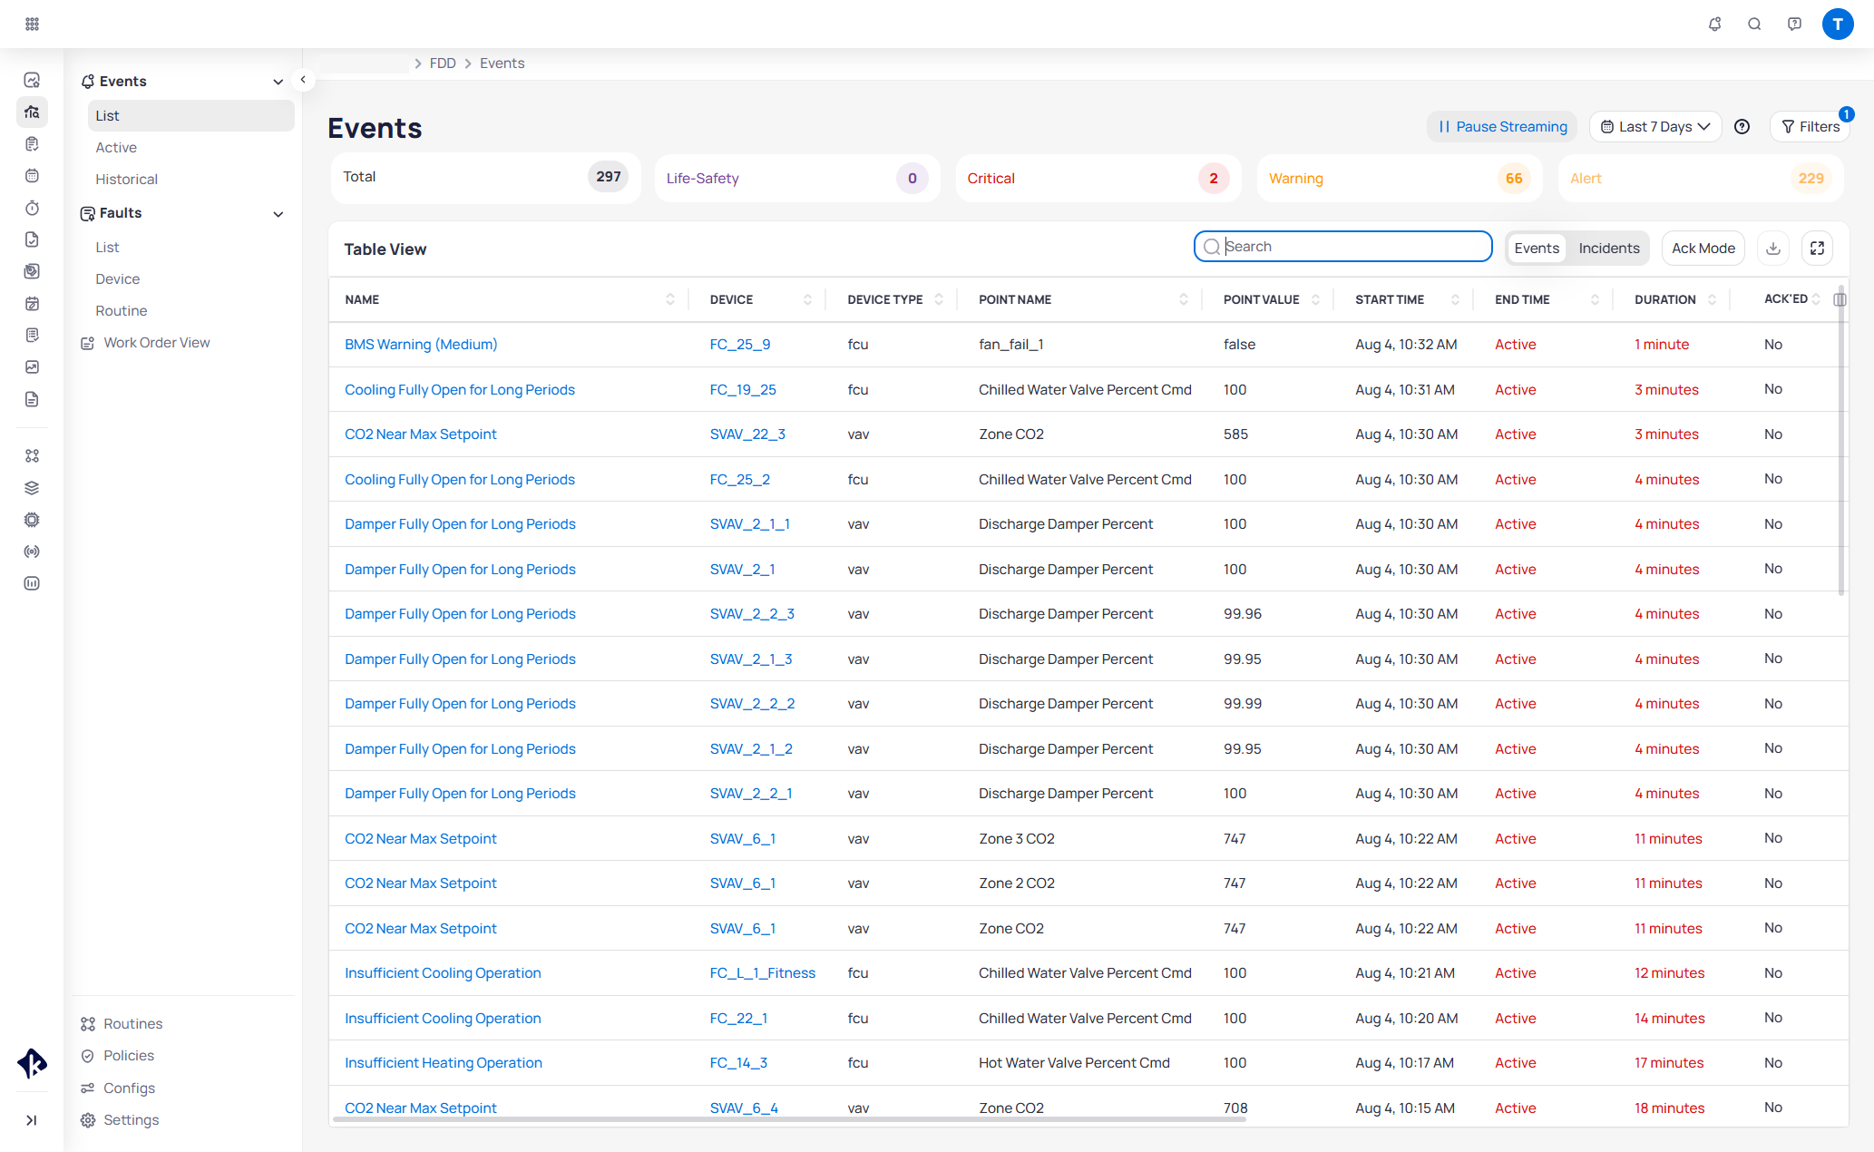The image size is (1874, 1152).
Task: Open the broadcast signal icon in rail
Action: coord(32,552)
